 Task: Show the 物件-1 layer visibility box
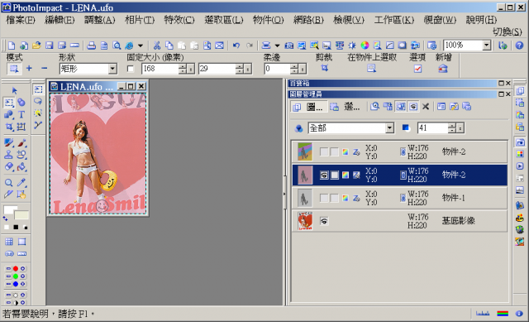[x=324, y=198]
